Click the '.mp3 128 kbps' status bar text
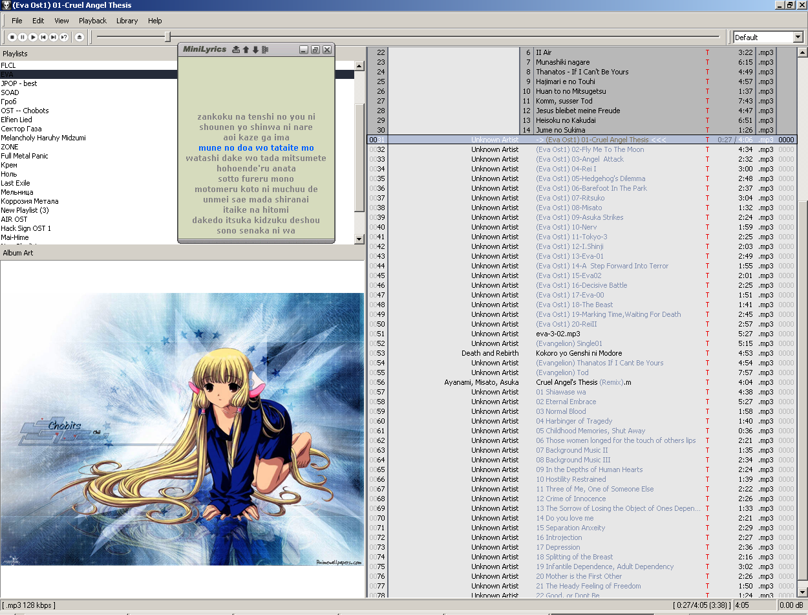The image size is (808, 615). tap(29, 605)
